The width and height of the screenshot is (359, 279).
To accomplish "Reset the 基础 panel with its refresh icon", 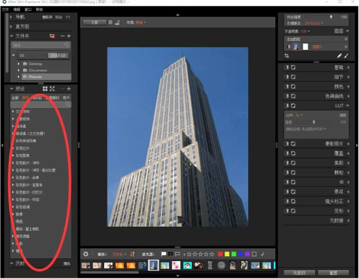I will click(x=293, y=67).
